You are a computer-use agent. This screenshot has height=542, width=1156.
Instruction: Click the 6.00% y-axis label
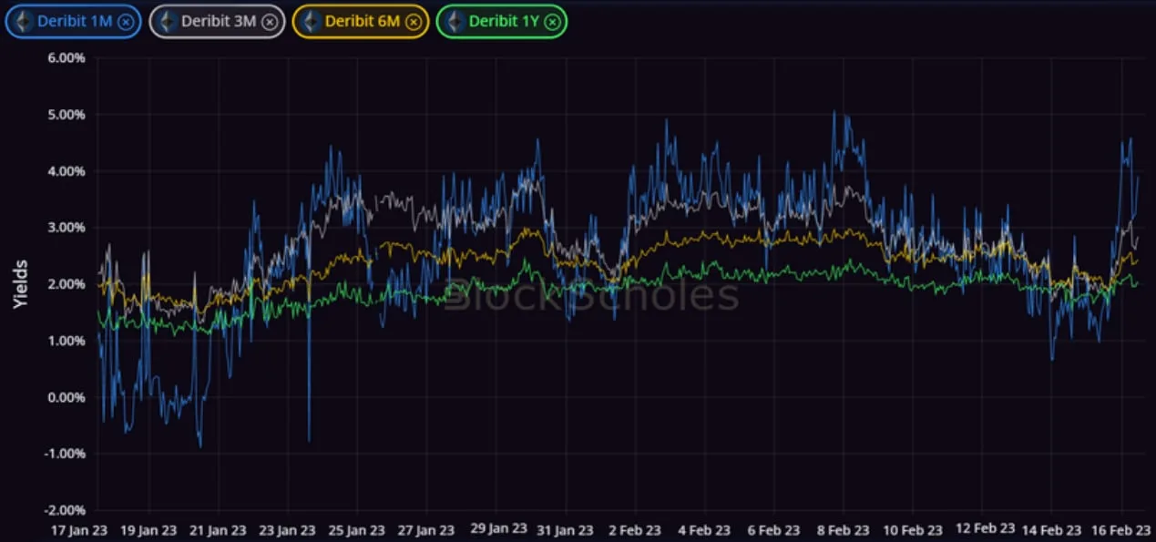[66, 58]
